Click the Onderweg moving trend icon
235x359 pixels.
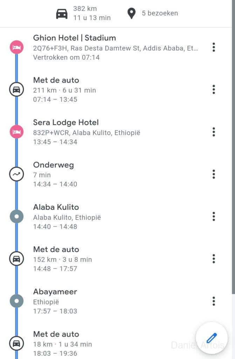pyautogui.click(x=16, y=174)
